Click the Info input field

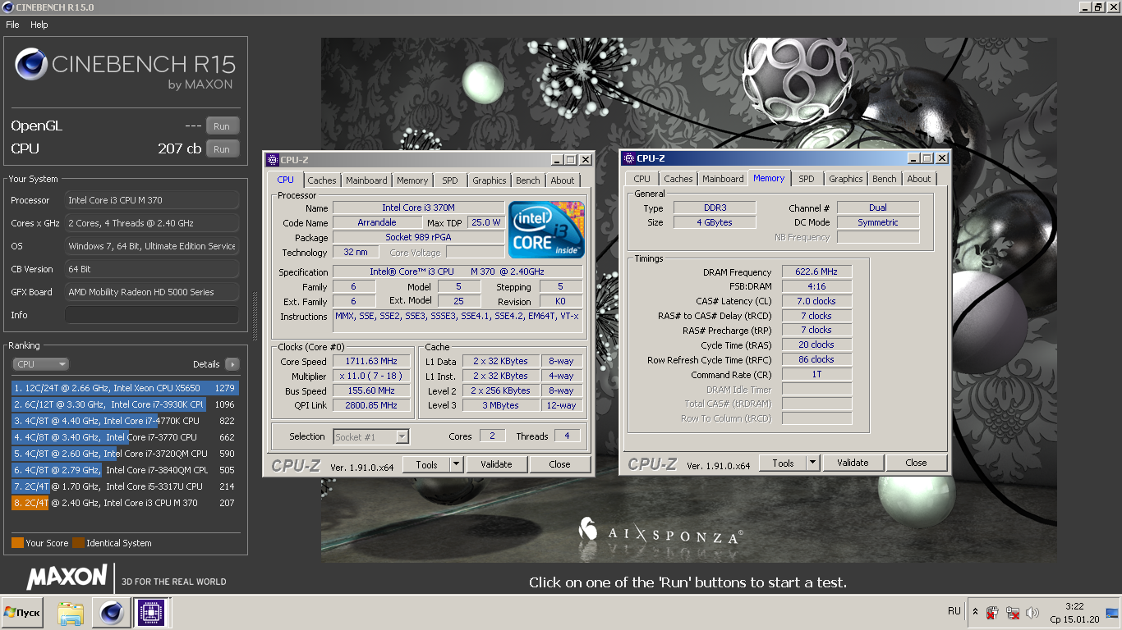tap(152, 315)
